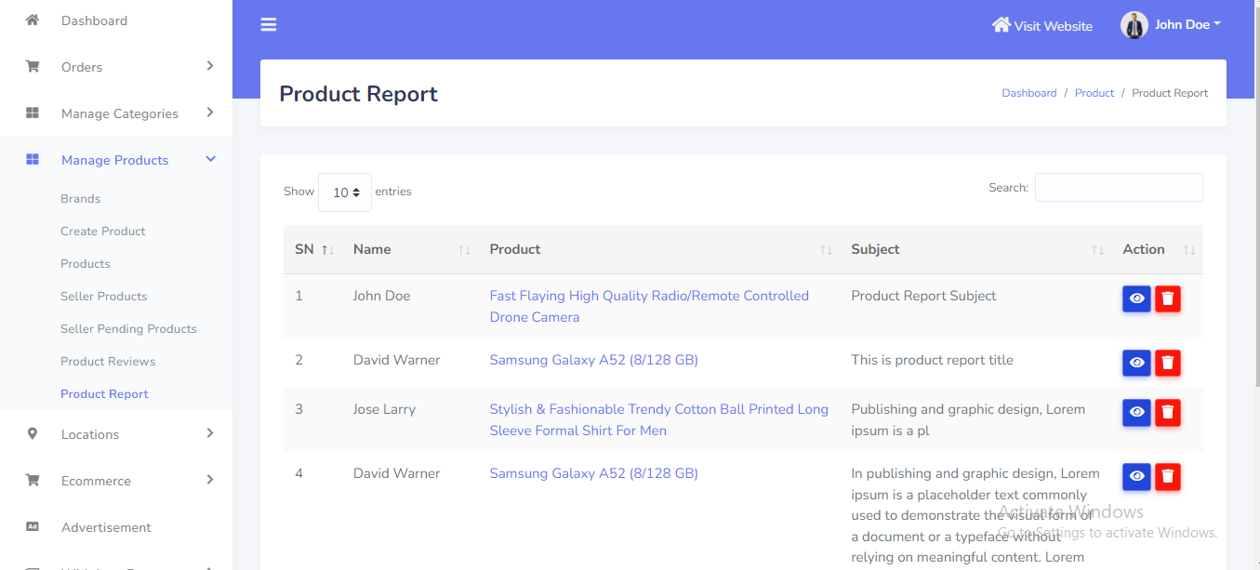Viewport: 1260px width, 570px height.
Task: Click the hamburger menu icon in header
Action: tap(269, 25)
